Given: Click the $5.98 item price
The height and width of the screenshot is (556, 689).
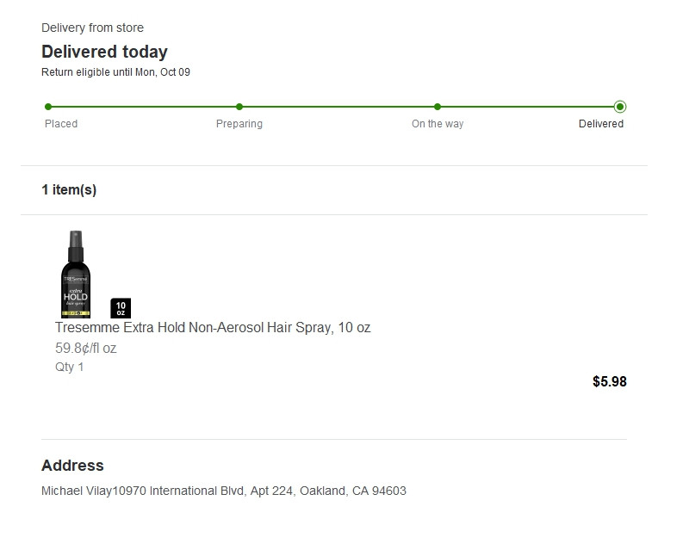Looking at the screenshot, I should pyautogui.click(x=610, y=381).
